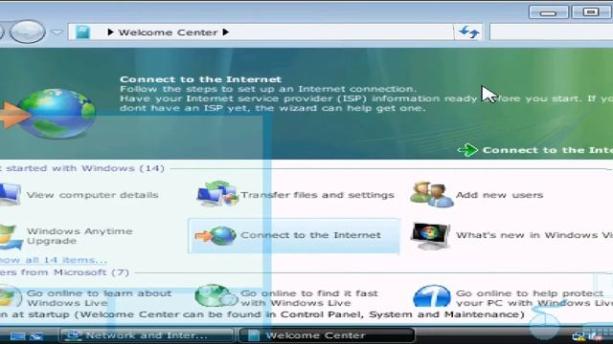
Task: Select Go online to help protect your PC
Action: point(534,298)
